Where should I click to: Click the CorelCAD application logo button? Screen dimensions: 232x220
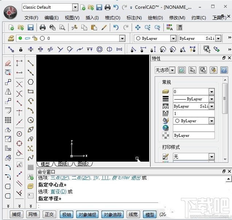pos(10,13)
